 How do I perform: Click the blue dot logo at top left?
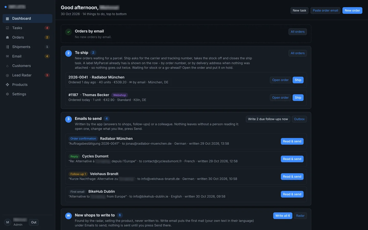[x=6, y=7]
